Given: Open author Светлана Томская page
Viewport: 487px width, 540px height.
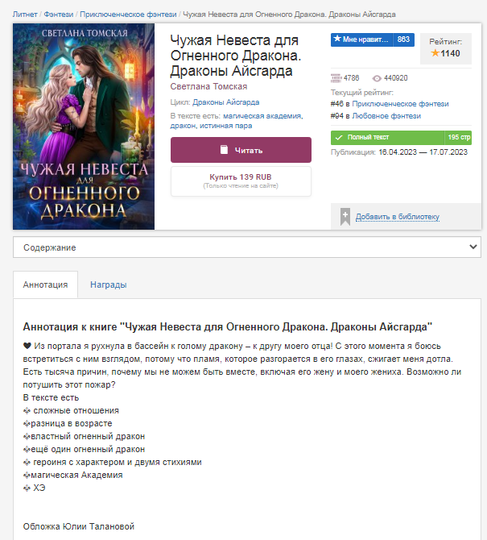Looking at the screenshot, I should [x=208, y=86].
